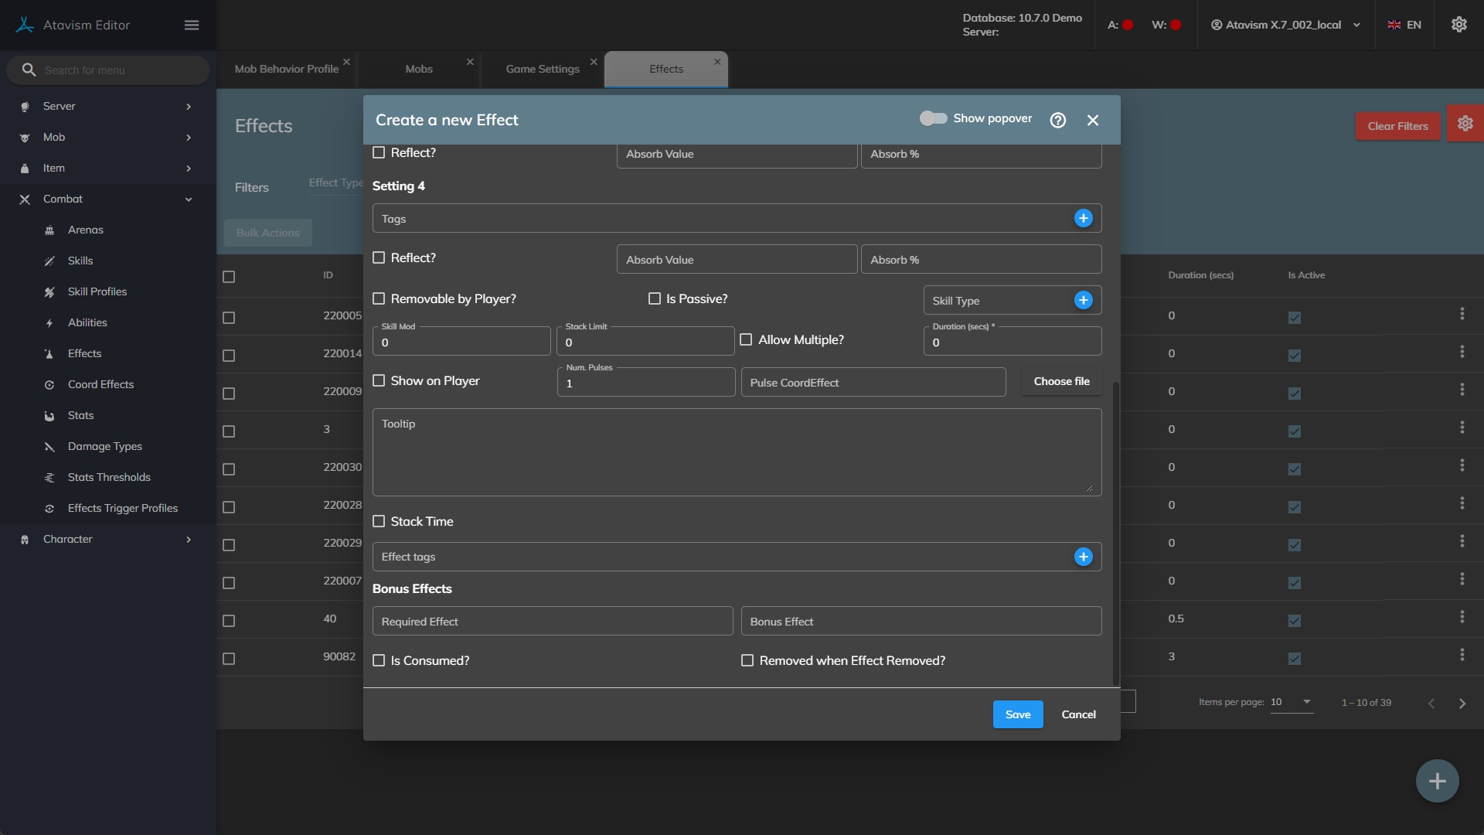Go to next page of effects table
Image resolution: width=1484 pixels, height=835 pixels.
(1462, 704)
